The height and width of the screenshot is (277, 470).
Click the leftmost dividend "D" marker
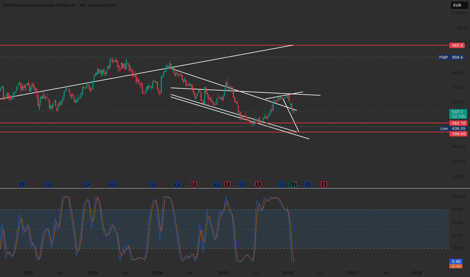point(22,184)
